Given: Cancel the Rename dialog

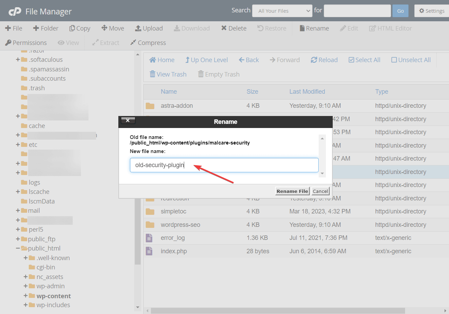Looking at the screenshot, I should 320,191.
